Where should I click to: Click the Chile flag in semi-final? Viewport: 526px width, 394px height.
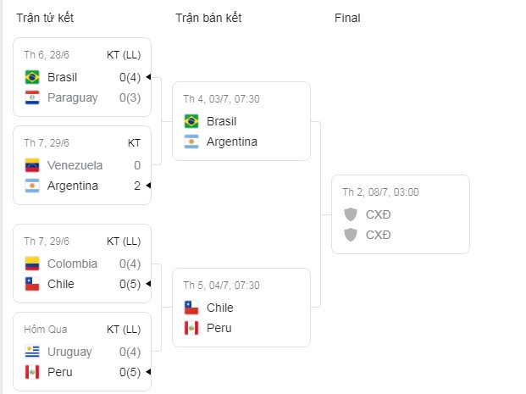(191, 308)
